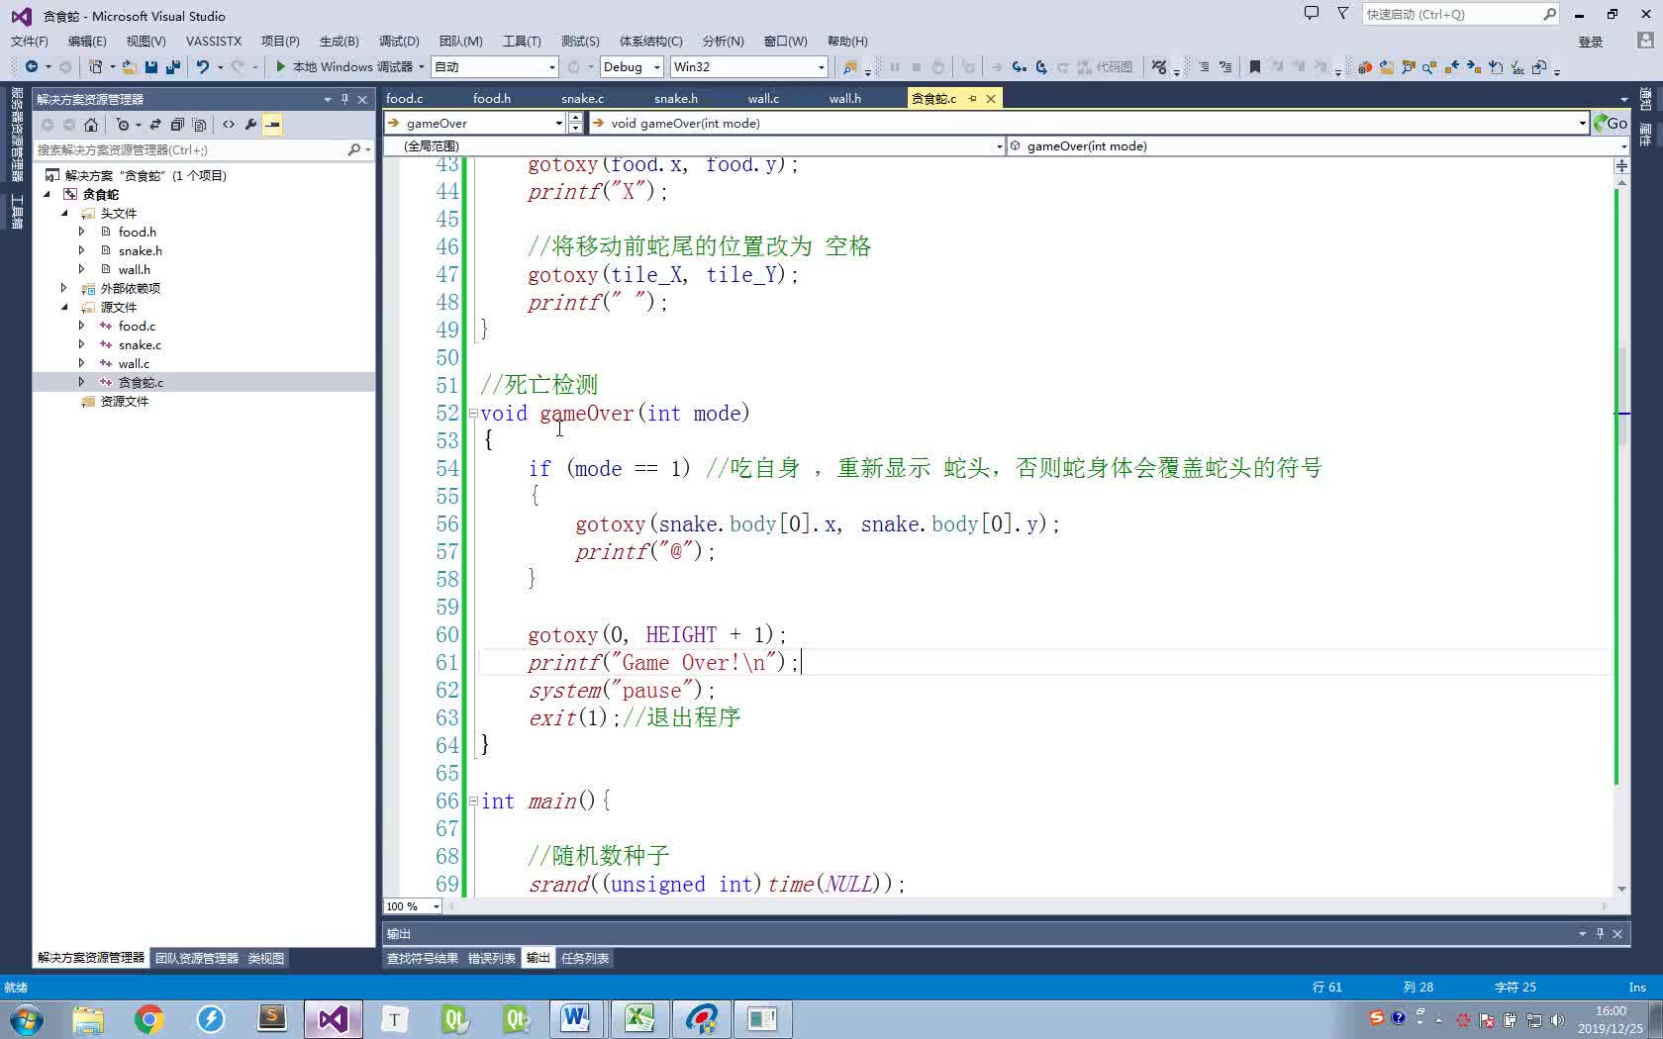Open the Win32 platform dropdown
Viewport: 1663px width, 1039px height.
[x=748, y=66]
